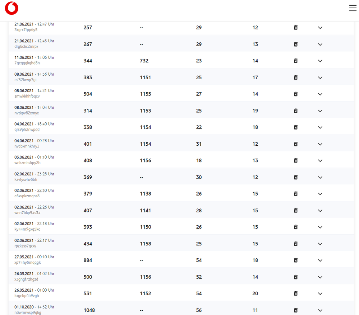Viewport: 359px width, 315px height.
Task: Click the Vodafone logo
Action: pos(11,8)
